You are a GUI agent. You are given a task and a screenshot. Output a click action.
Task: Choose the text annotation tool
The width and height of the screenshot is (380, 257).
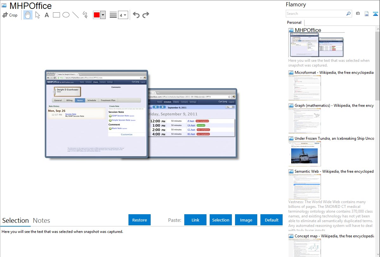pyautogui.click(x=47, y=15)
